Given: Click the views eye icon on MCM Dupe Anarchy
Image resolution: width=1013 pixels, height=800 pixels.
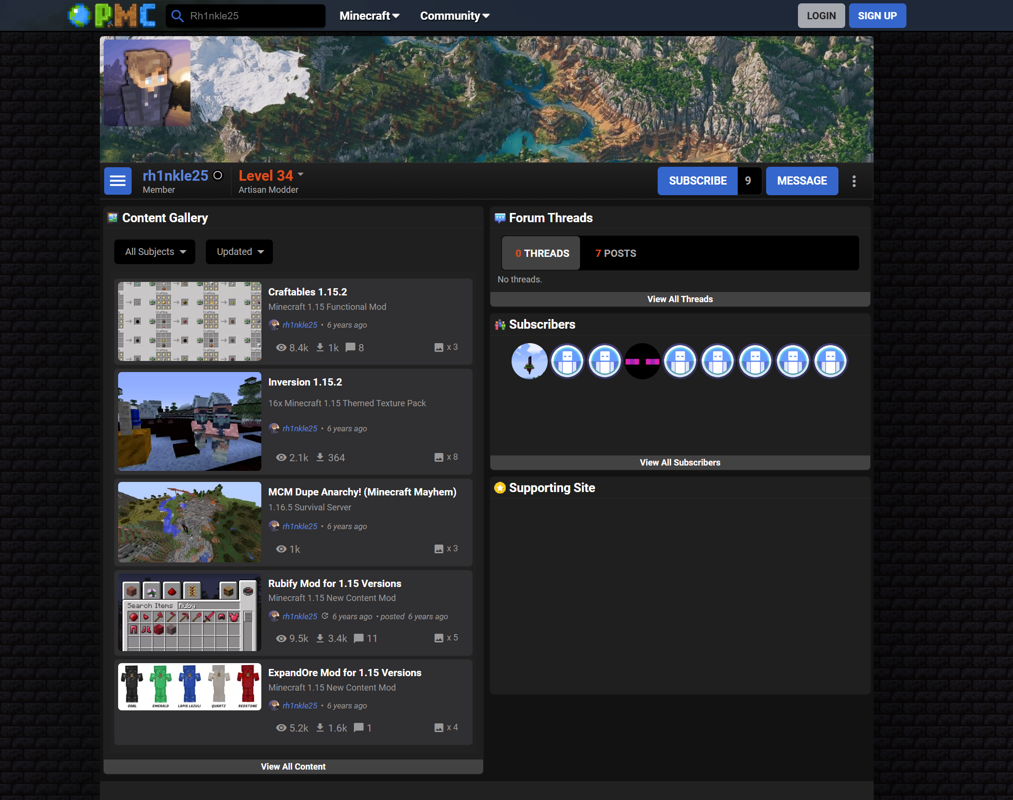Looking at the screenshot, I should tap(281, 549).
